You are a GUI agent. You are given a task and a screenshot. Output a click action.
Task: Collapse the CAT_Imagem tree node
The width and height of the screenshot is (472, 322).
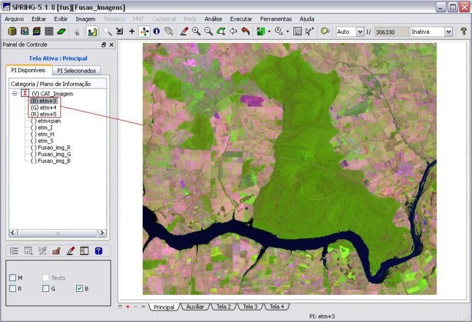click(15, 94)
